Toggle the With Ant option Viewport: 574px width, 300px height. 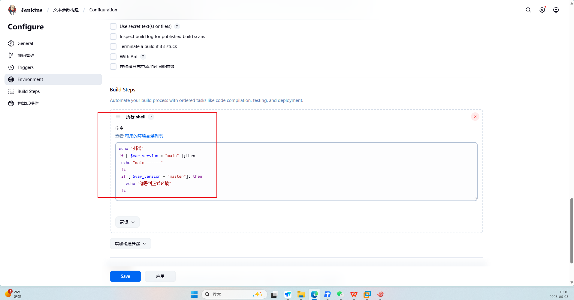click(x=113, y=56)
